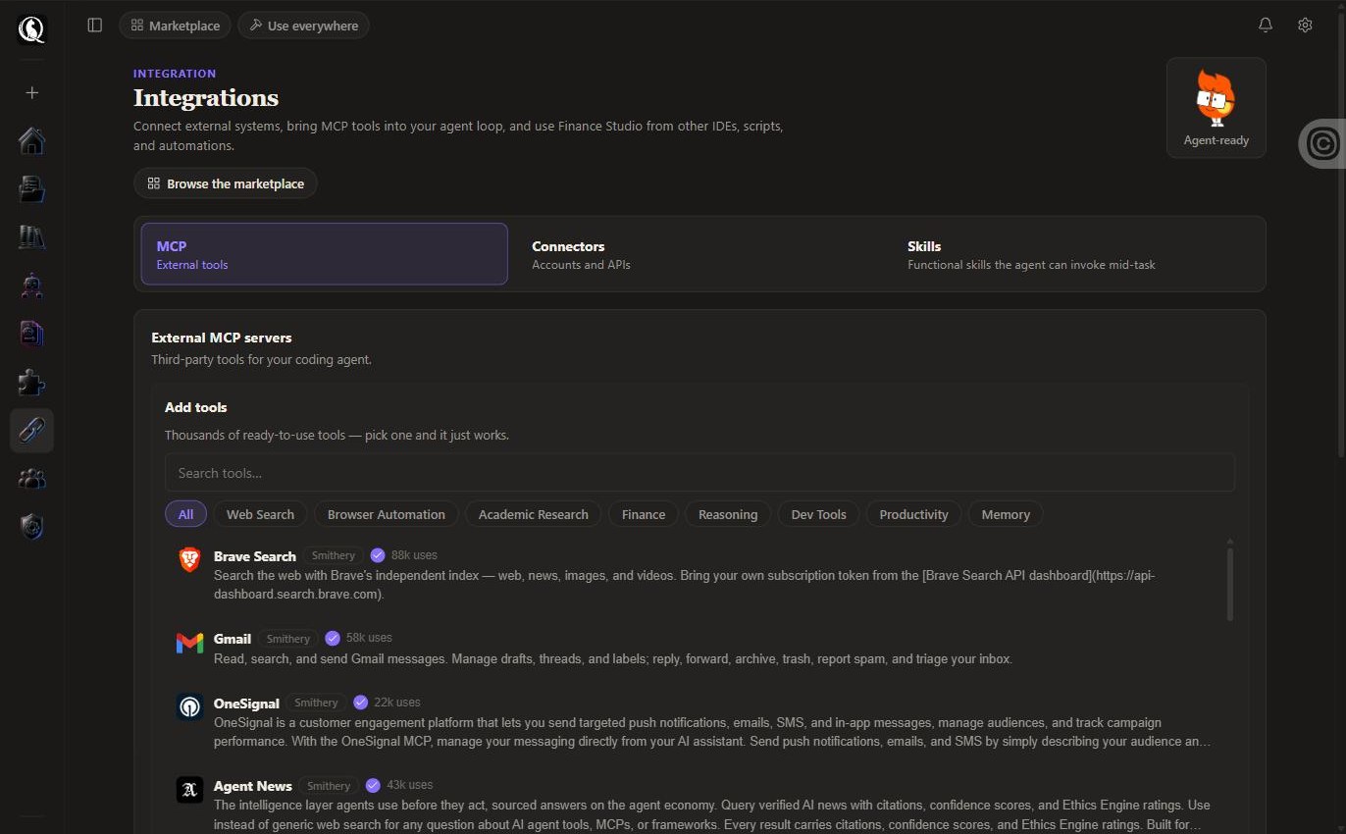The width and height of the screenshot is (1346, 834).
Task: Open the purple documents icon in the sidebar
Action: [x=31, y=334]
